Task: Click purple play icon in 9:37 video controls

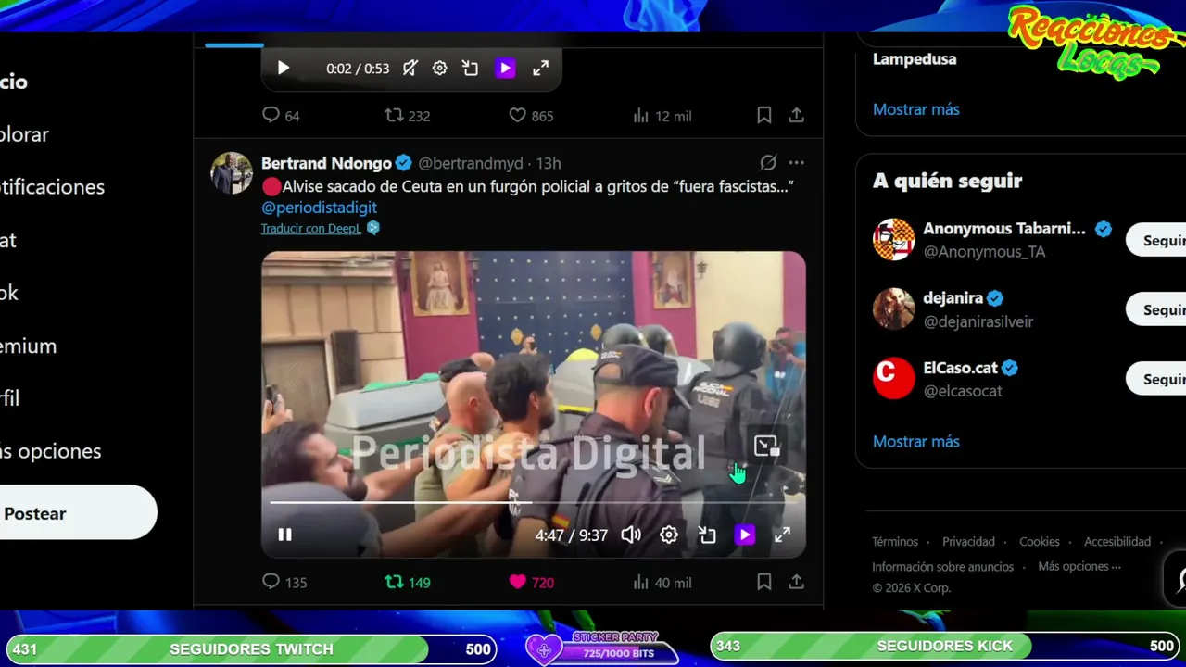Action: [x=745, y=535]
